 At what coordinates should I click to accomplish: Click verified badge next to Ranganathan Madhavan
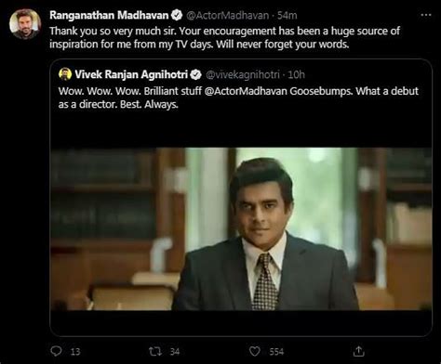point(177,15)
